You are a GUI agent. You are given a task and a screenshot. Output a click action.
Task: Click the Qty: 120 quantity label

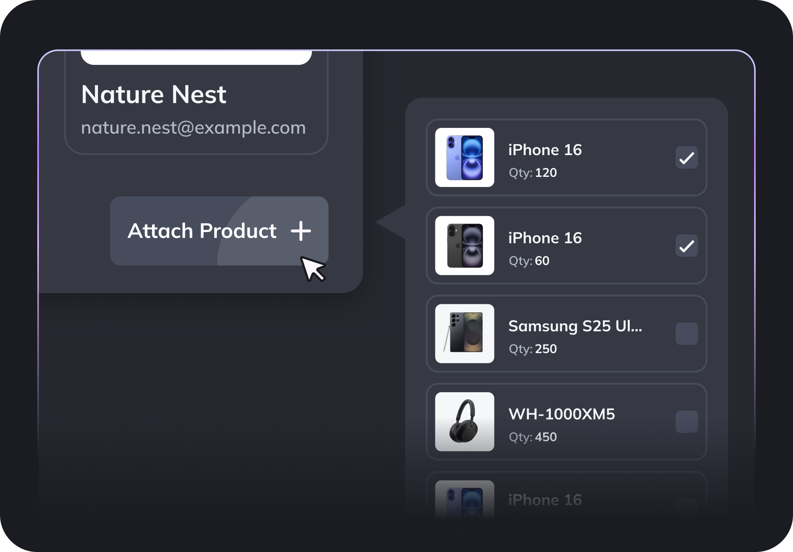tap(533, 173)
